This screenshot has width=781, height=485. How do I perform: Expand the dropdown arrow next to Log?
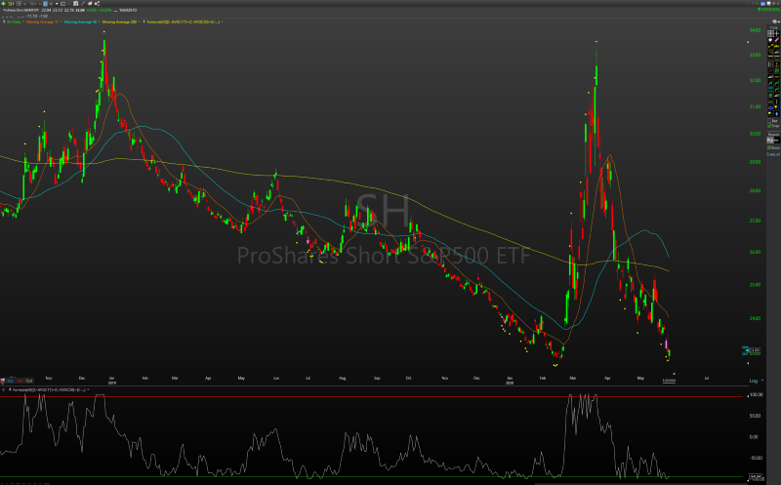762,381
